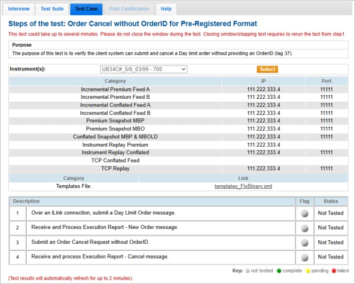Viewport: 355px width, 284px height.
Task: Click the Not Tested status of step 1
Action: point(330,213)
